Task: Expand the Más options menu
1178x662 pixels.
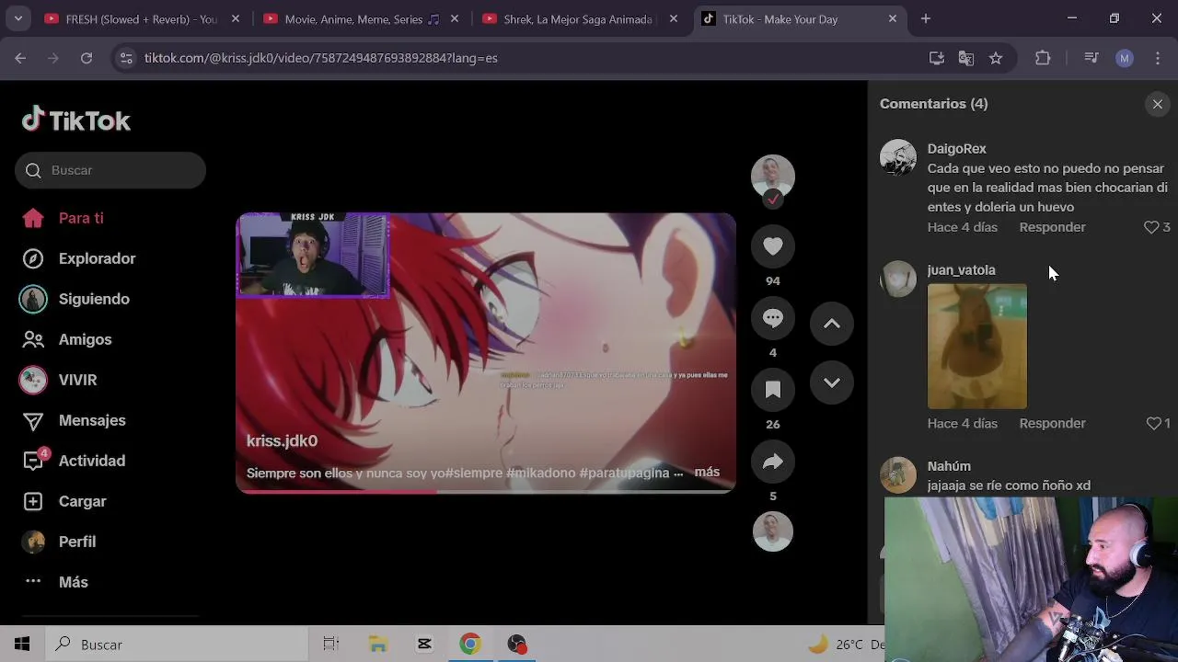Action: 74,582
